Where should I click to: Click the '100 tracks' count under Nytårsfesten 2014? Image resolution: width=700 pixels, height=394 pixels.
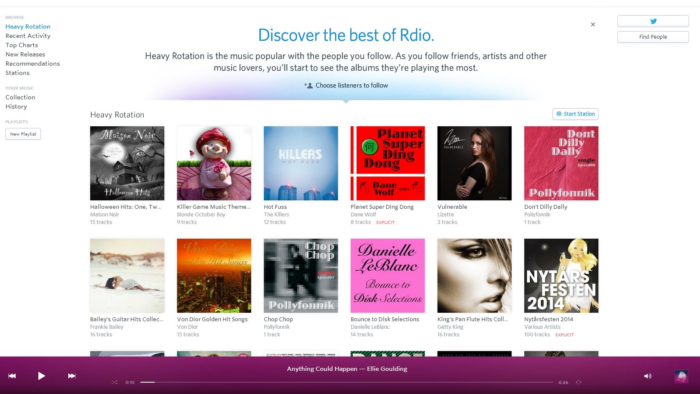point(537,335)
